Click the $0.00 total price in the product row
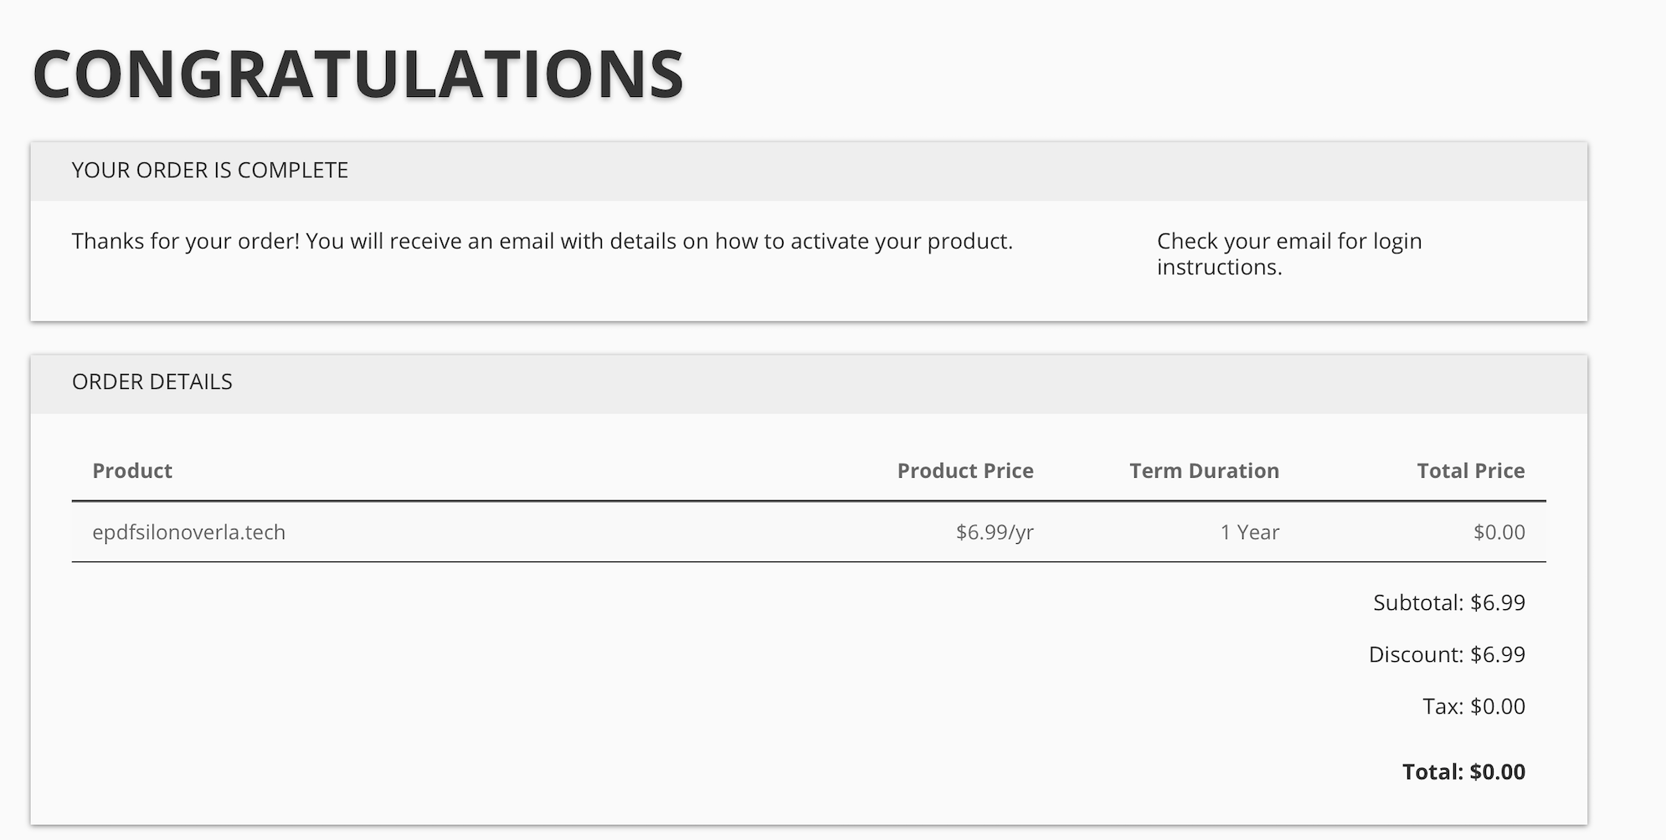1666x840 pixels. 1499,533
